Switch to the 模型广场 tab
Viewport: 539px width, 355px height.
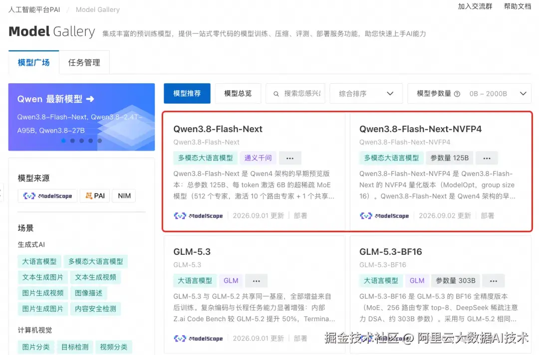pos(34,62)
